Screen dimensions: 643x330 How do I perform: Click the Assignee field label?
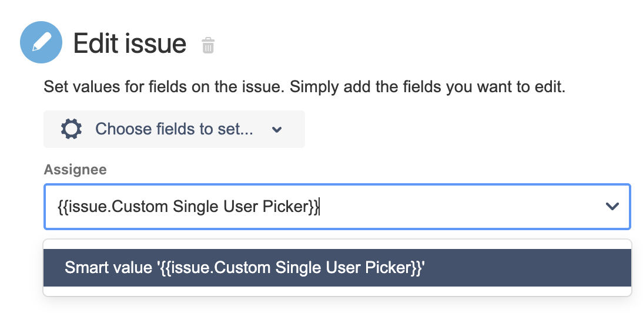point(75,170)
